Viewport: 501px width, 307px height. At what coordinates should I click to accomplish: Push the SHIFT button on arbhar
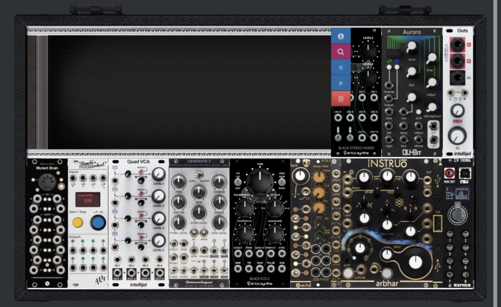[x=348, y=273]
